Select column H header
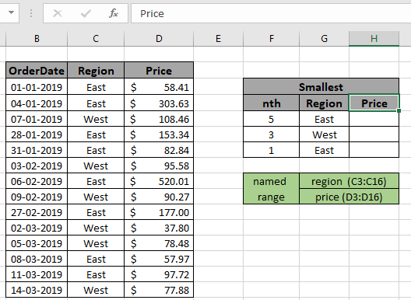The width and height of the screenshot is (411, 300). coord(374,39)
